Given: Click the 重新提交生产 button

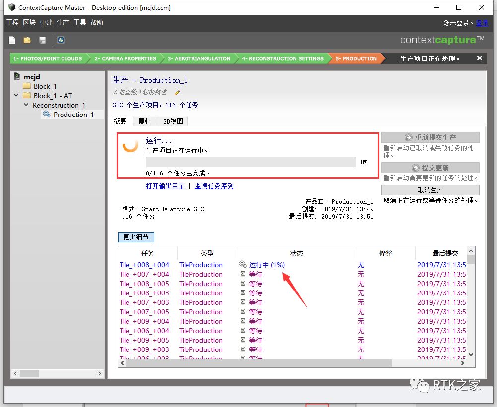Looking at the screenshot, I should (x=431, y=137).
